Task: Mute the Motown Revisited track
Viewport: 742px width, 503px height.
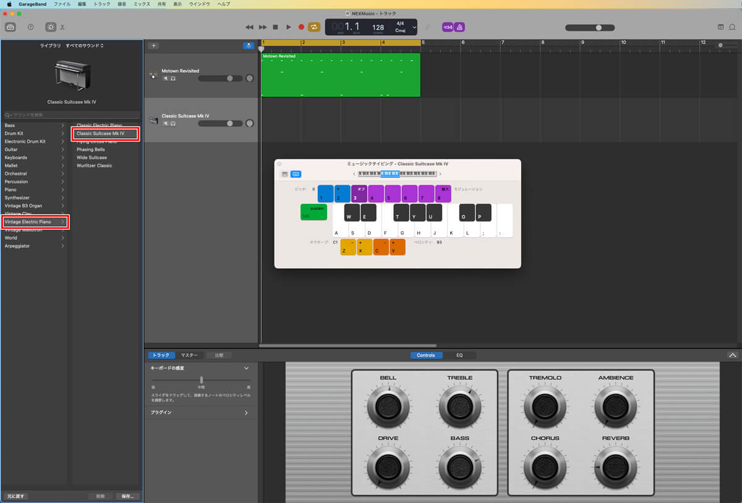Action: tap(166, 78)
